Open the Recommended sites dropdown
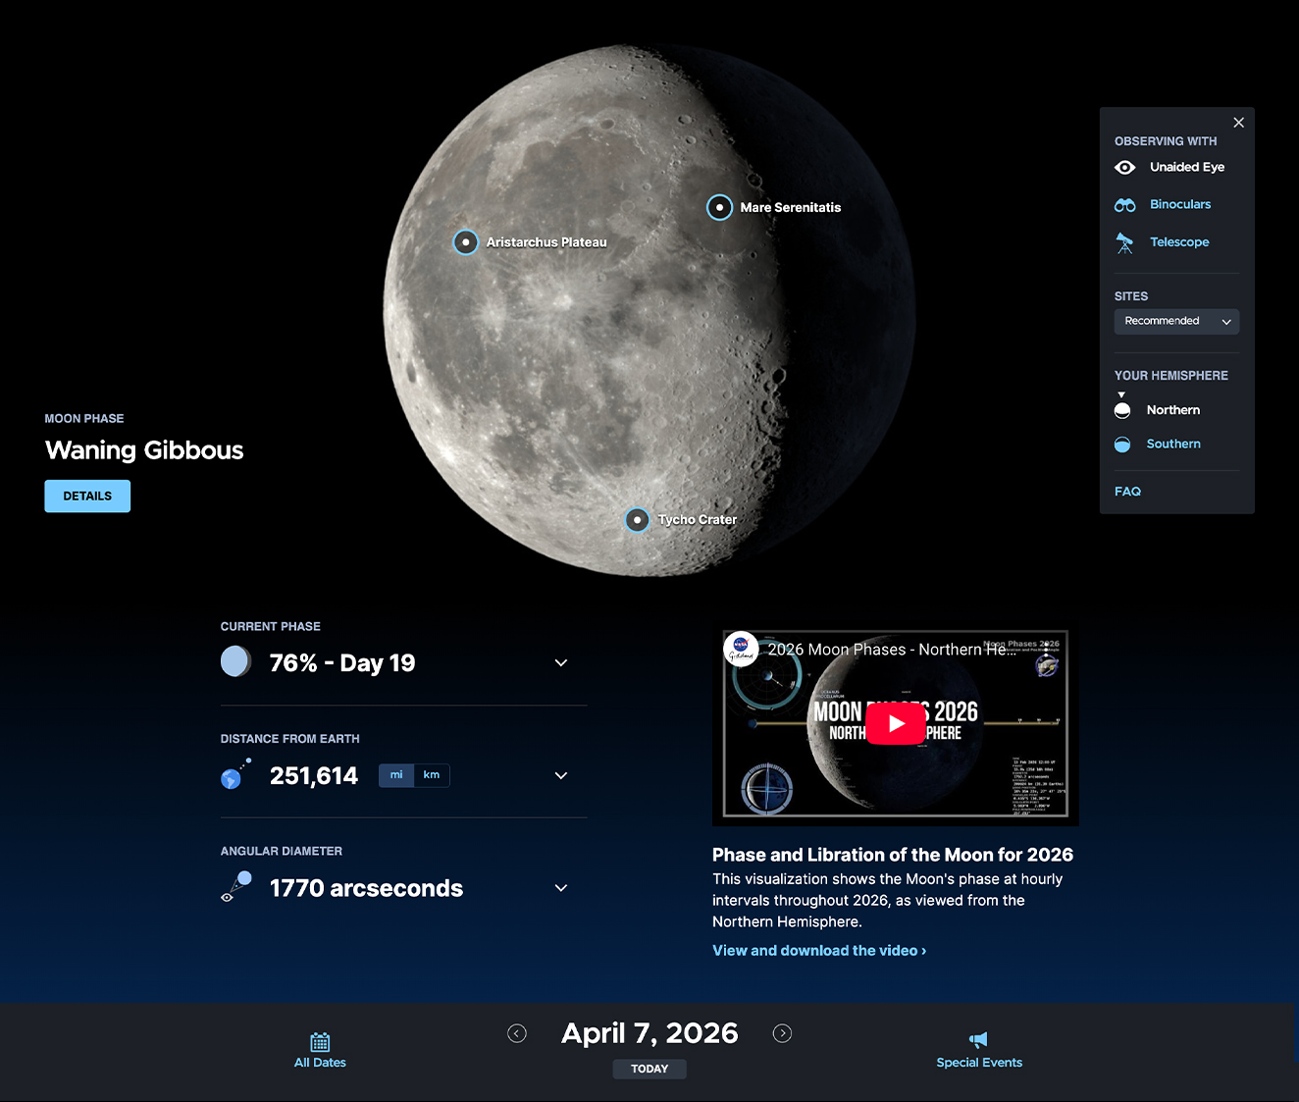1299x1102 pixels. (x=1176, y=321)
